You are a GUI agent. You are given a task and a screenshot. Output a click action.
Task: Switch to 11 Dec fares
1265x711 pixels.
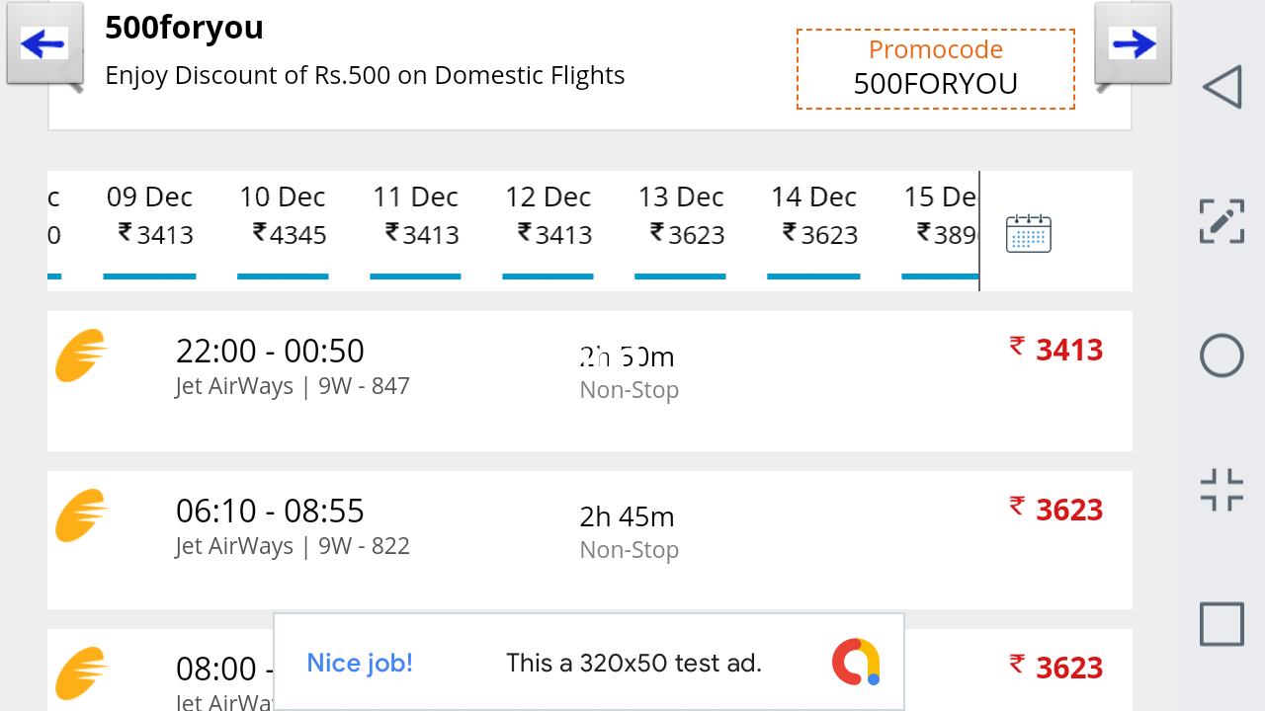415,217
